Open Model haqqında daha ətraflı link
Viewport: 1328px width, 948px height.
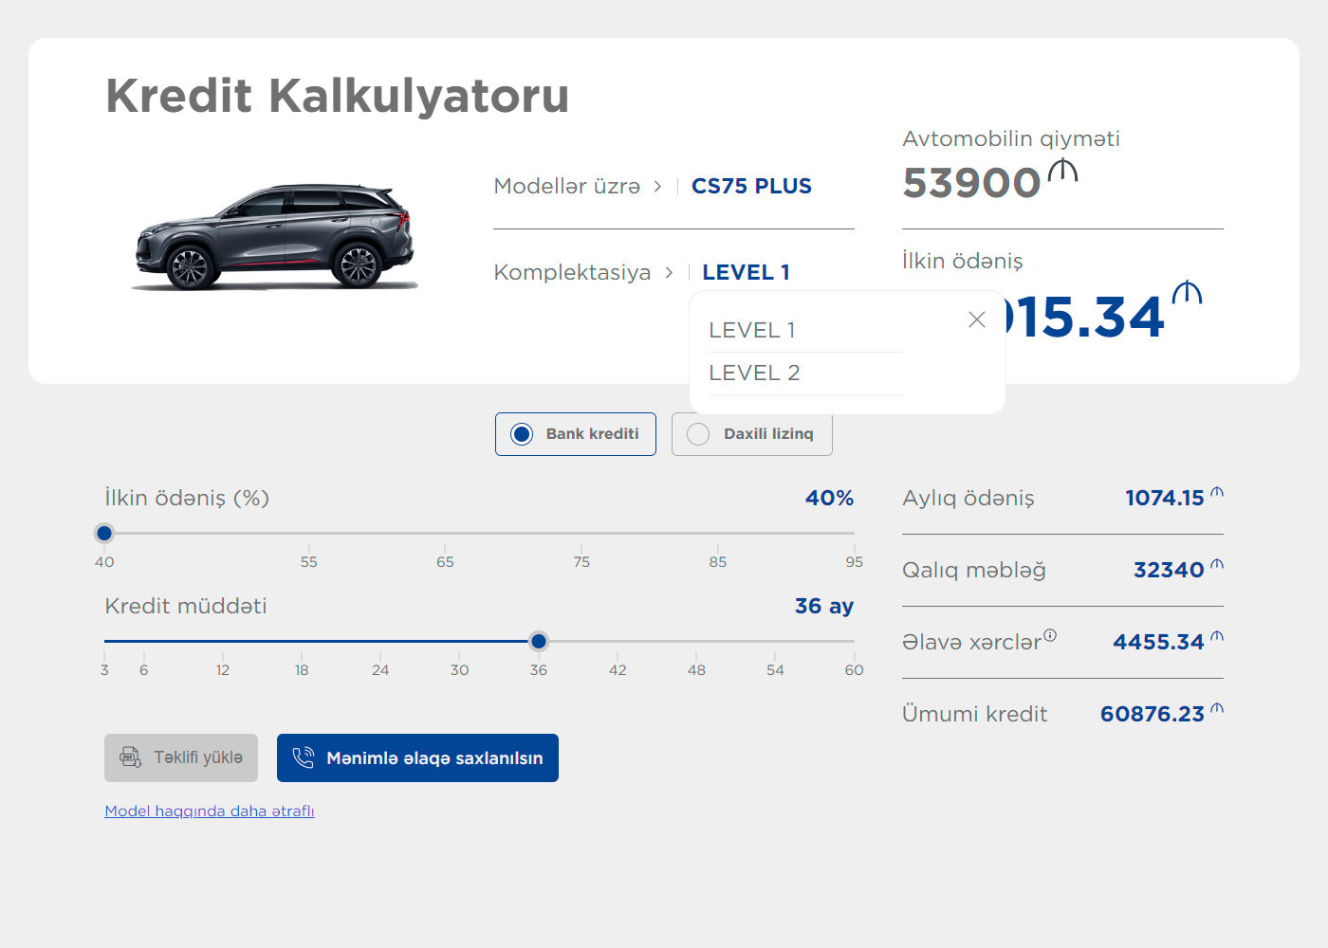(x=210, y=811)
